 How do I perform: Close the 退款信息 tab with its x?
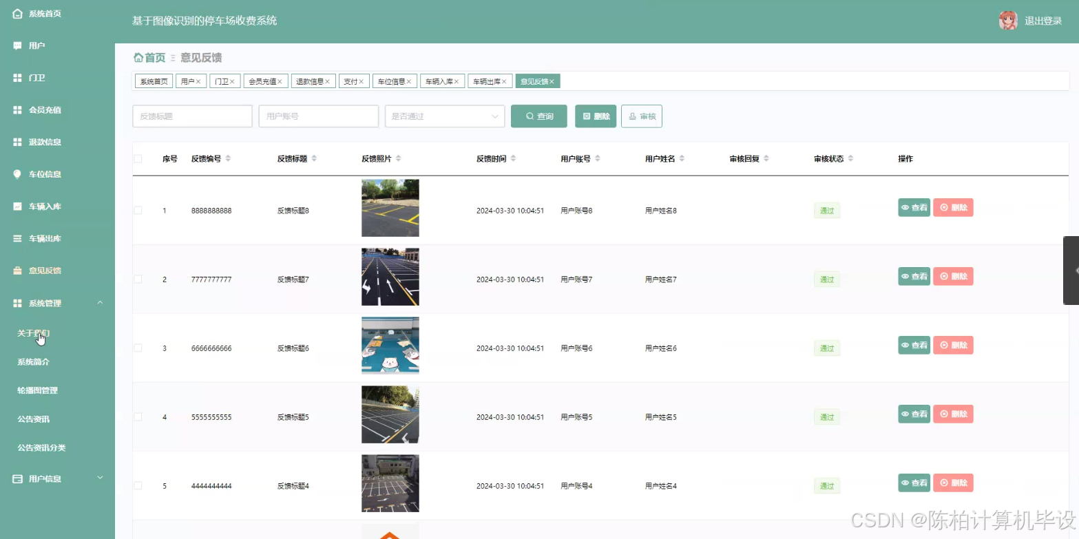tap(327, 81)
